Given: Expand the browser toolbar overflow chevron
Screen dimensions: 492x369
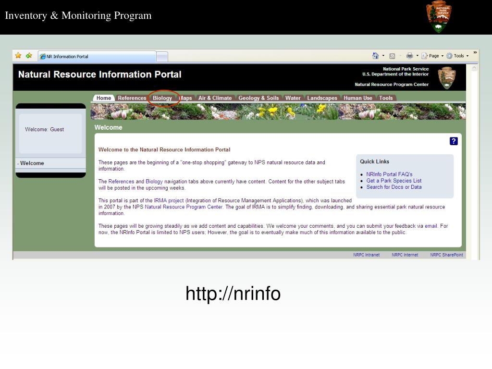Looking at the screenshot, I should 475,52.
